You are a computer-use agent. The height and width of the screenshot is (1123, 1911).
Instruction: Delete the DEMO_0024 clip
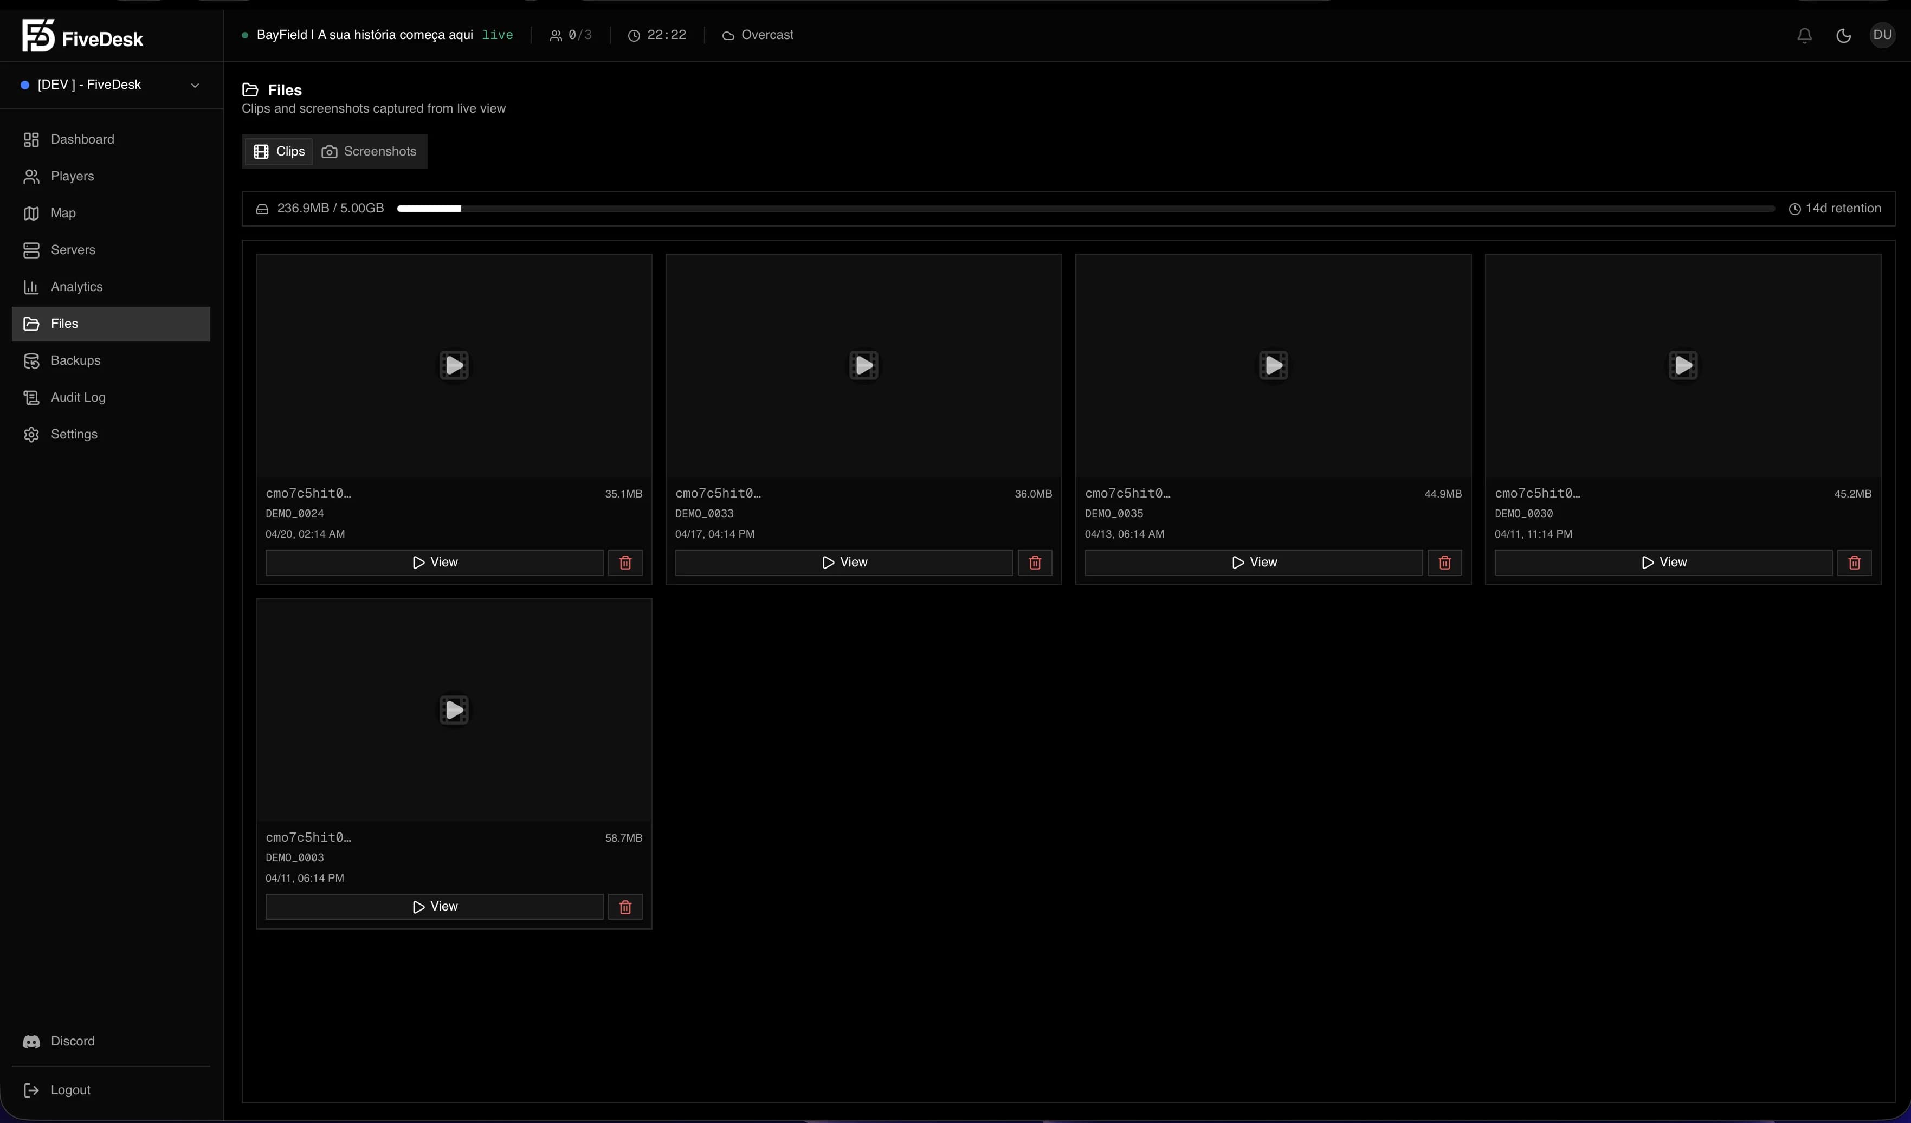click(x=625, y=563)
